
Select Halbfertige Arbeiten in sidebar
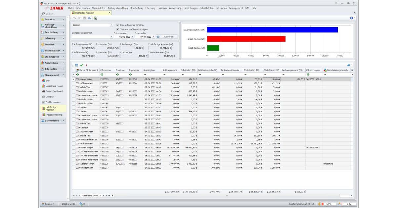pos(53,108)
